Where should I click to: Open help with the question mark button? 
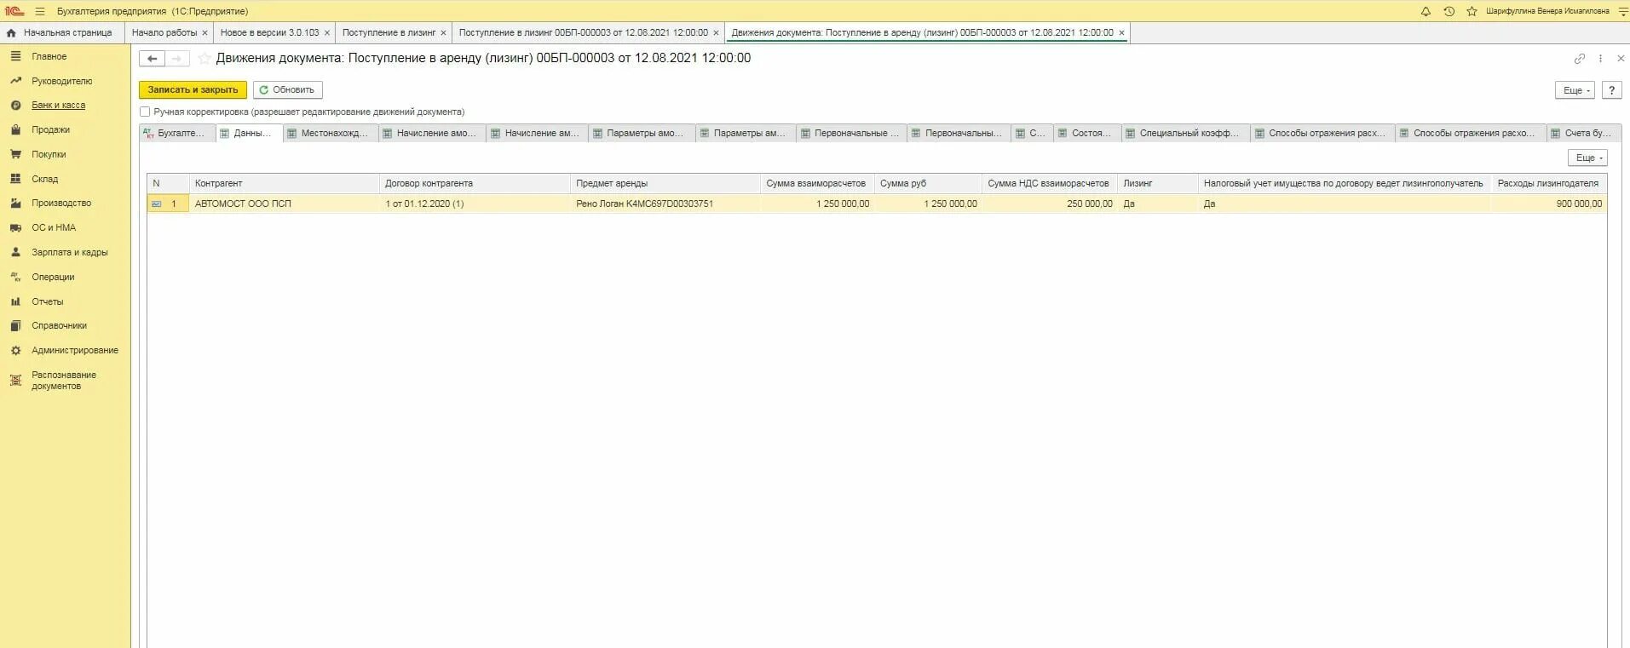pos(1611,90)
